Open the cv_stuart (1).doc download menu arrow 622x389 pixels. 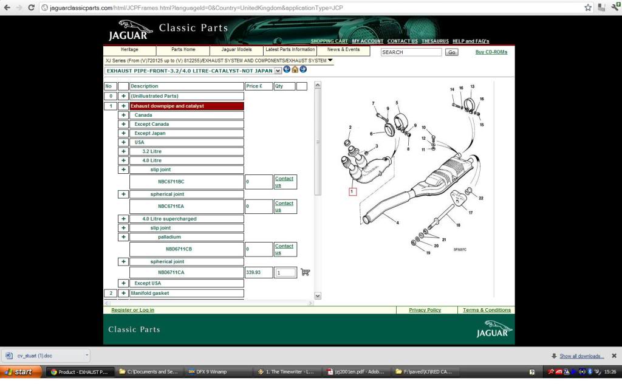(x=86, y=355)
